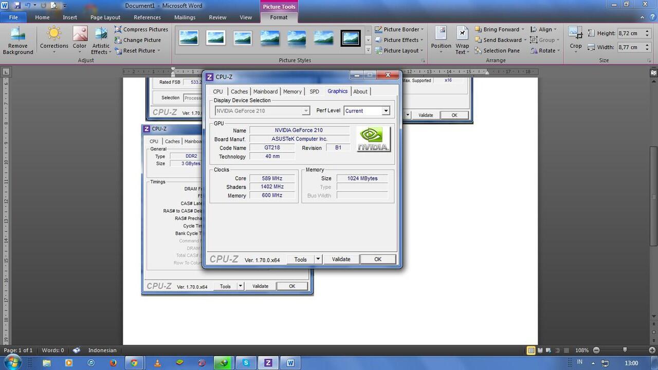Switch to Web Layout view

point(550,350)
